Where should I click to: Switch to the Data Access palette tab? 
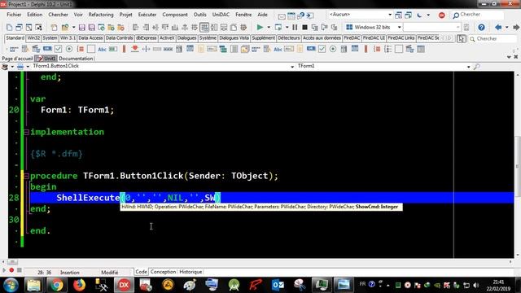[x=90, y=38]
